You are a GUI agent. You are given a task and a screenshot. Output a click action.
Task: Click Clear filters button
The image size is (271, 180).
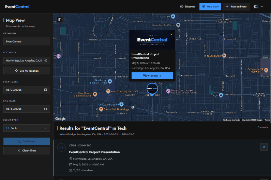pos(27,150)
